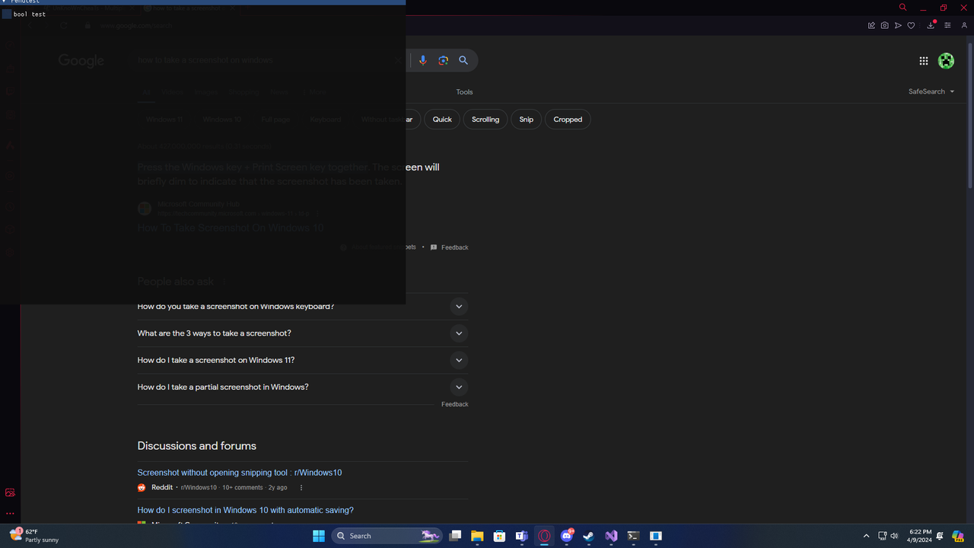Viewport: 974px width, 548px height.
Task: Expand 'How do I take a partial screenshot in Windows?'
Action: click(x=459, y=387)
